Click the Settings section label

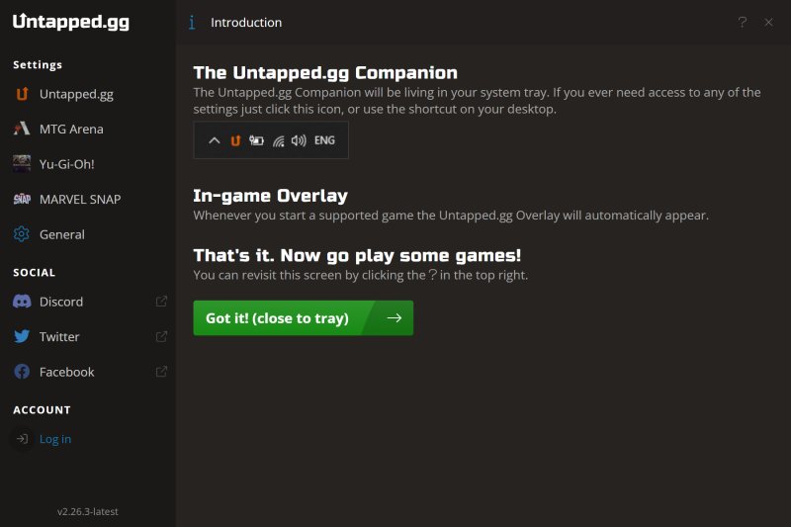click(x=38, y=64)
